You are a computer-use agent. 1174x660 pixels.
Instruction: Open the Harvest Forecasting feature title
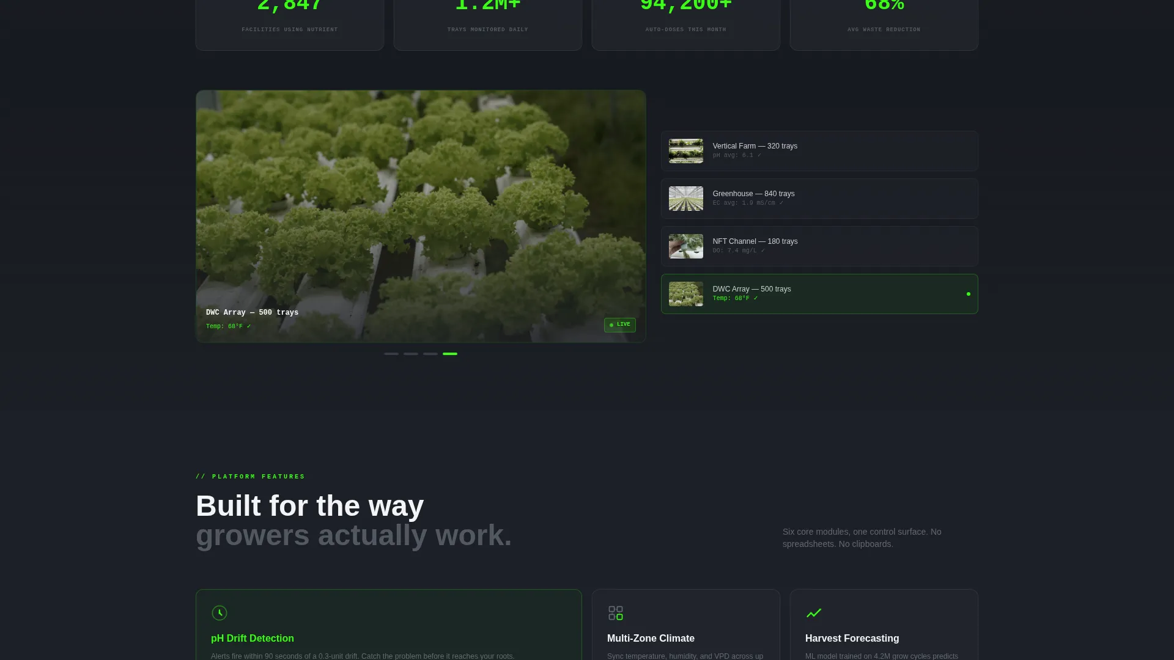pos(852,638)
